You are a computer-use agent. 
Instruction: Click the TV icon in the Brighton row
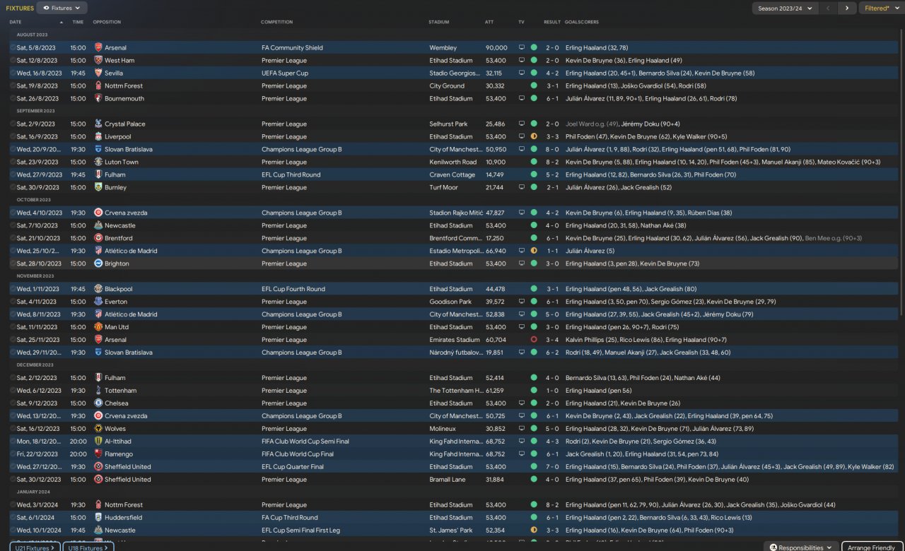click(522, 264)
